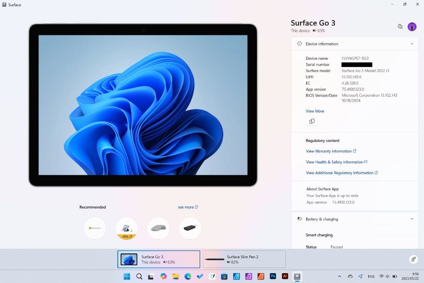Open File Explorer from the taskbar

pos(175,276)
